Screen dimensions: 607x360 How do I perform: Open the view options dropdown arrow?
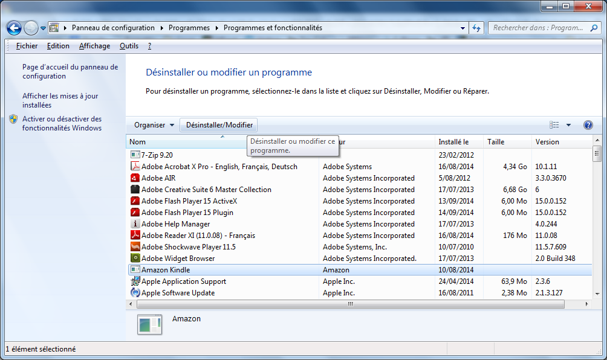[569, 125]
